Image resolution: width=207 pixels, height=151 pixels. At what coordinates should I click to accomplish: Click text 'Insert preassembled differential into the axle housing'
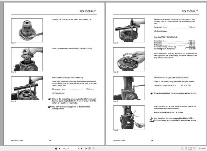72,48
